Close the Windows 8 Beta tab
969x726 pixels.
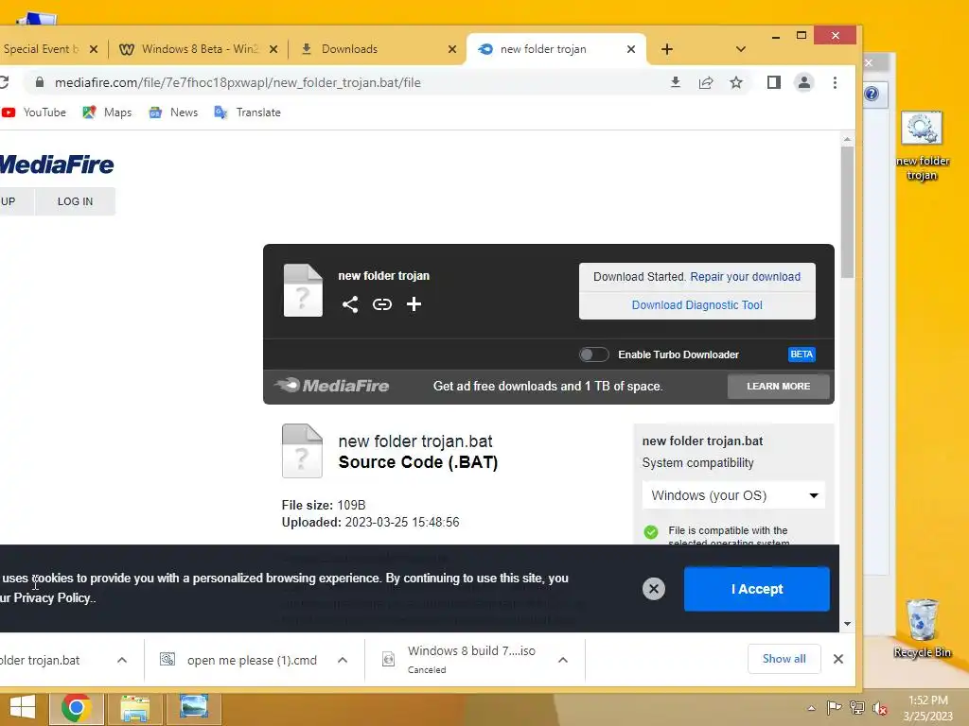[273, 49]
